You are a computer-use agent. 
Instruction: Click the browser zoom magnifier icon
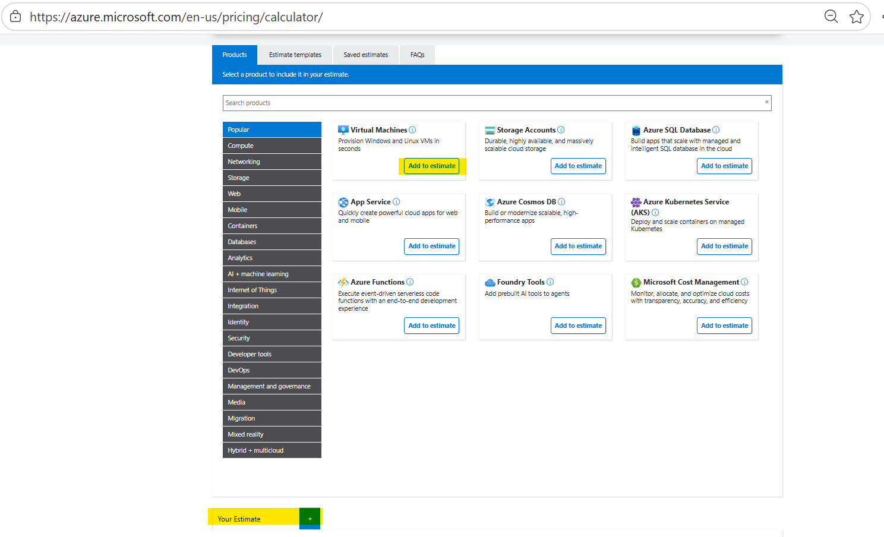click(x=831, y=17)
